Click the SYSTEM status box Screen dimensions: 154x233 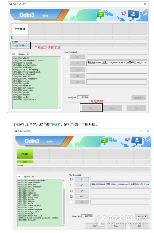(x=20, y=29)
